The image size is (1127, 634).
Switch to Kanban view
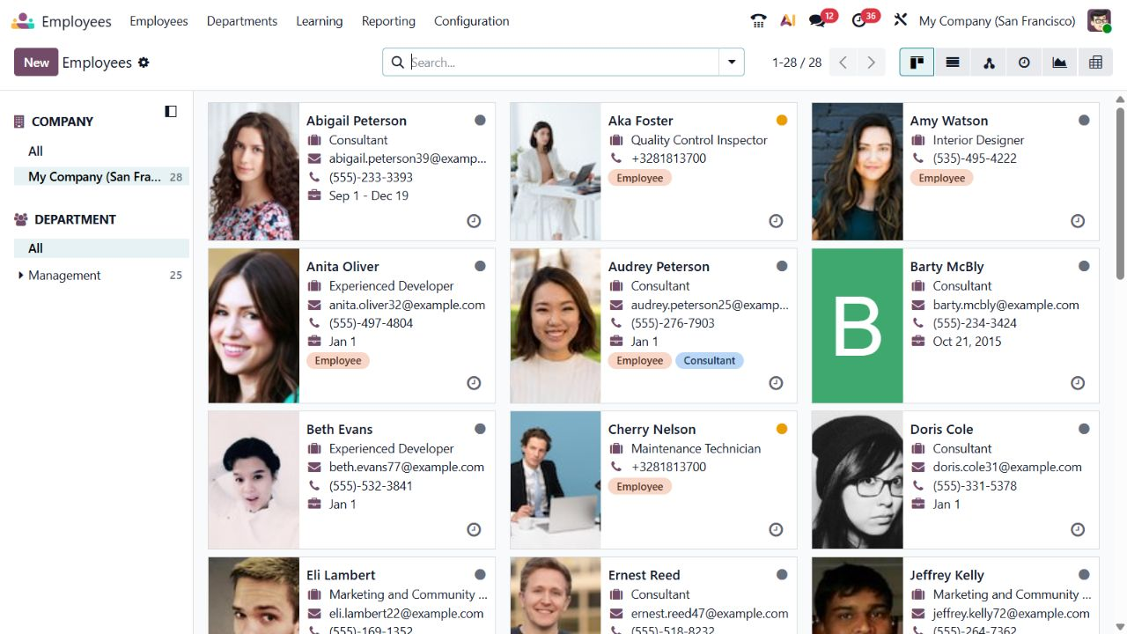(917, 63)
